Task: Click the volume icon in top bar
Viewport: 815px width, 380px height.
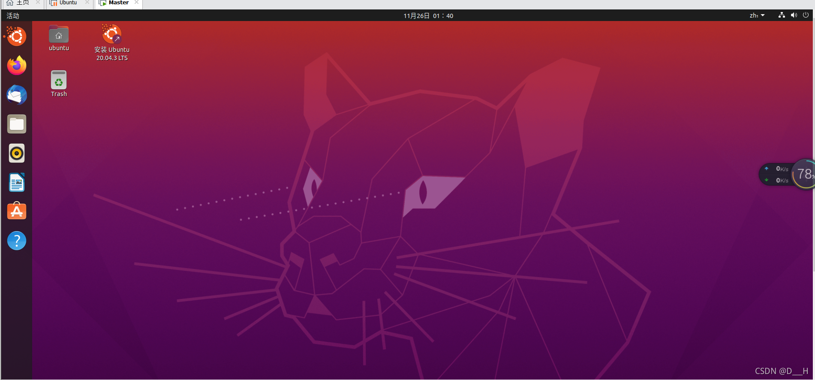Action: point(794,15)
